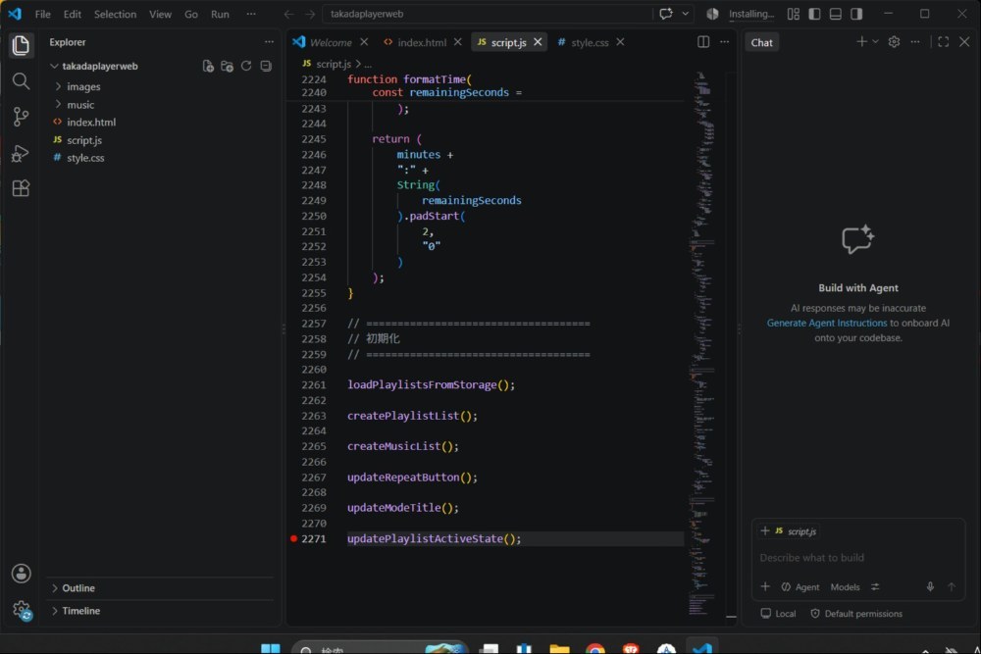Create a new file in takadaplayerweb
The height and width of the screenshot is (654, 981).
click(x=208, y=67)
